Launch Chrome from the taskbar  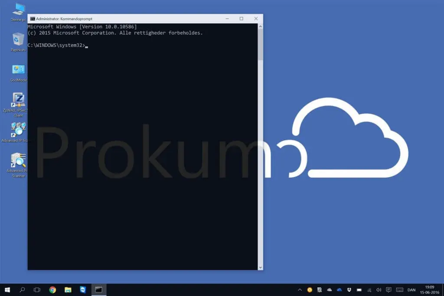pos(52,289)
